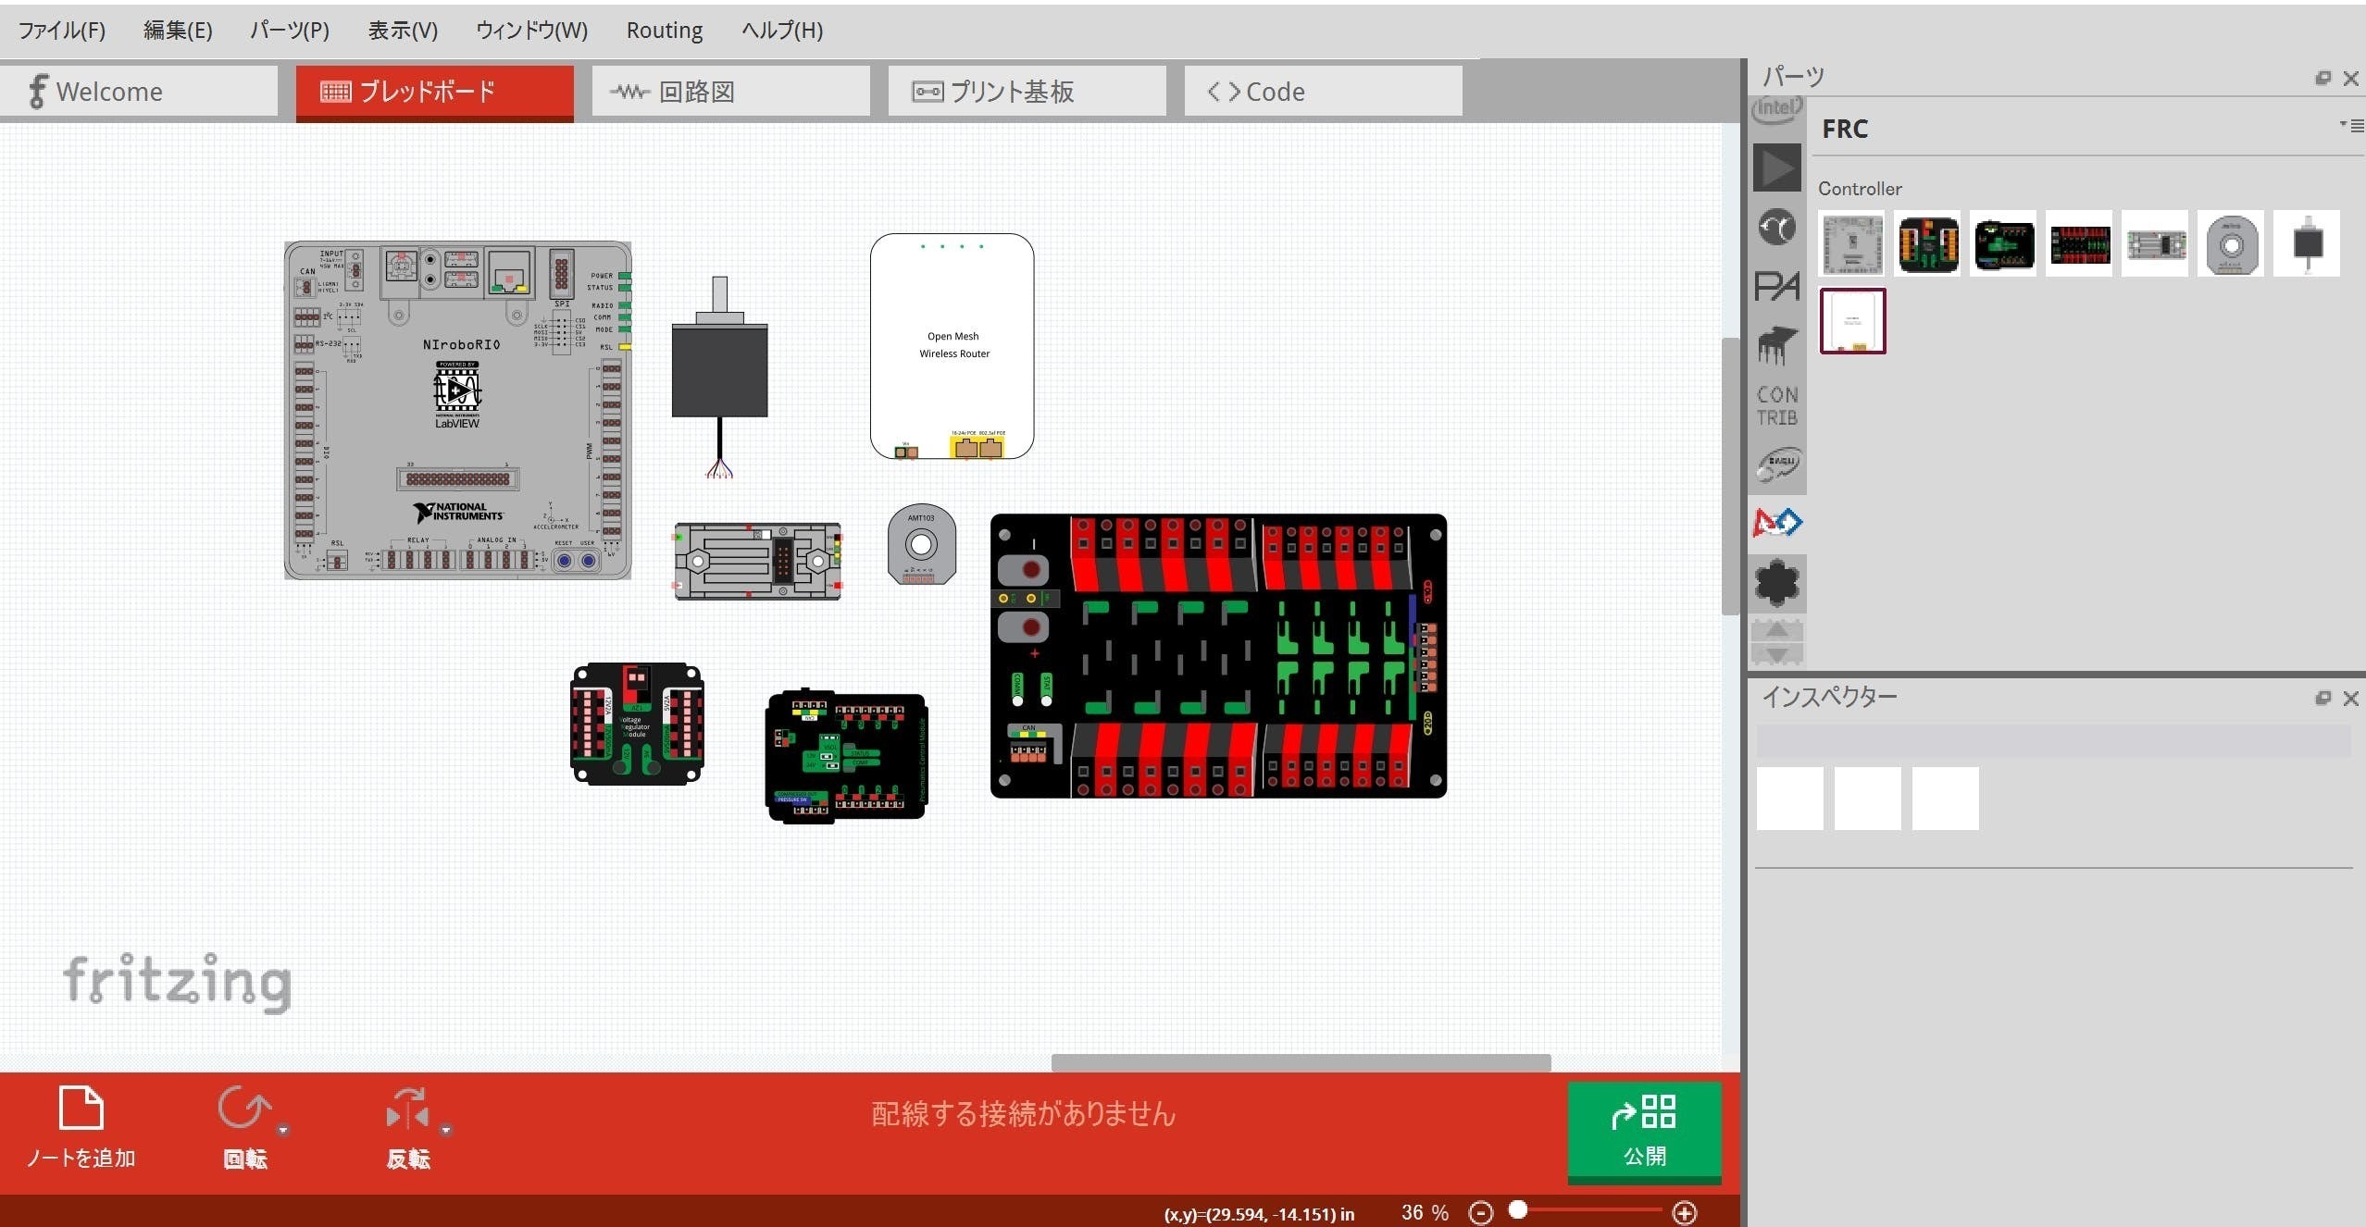2366x1227 pixels.
Task: Choose the AMT103 encoder part thumbnail
Action: (x=2231, y=244)
